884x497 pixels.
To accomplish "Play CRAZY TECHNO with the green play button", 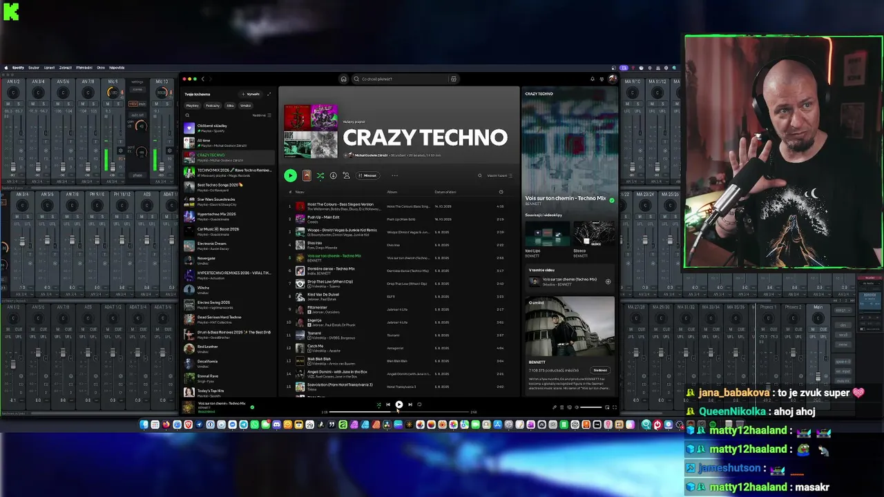I will tap(290, 176).
